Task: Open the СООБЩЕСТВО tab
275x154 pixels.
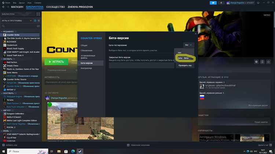Action: click(55, 7)
